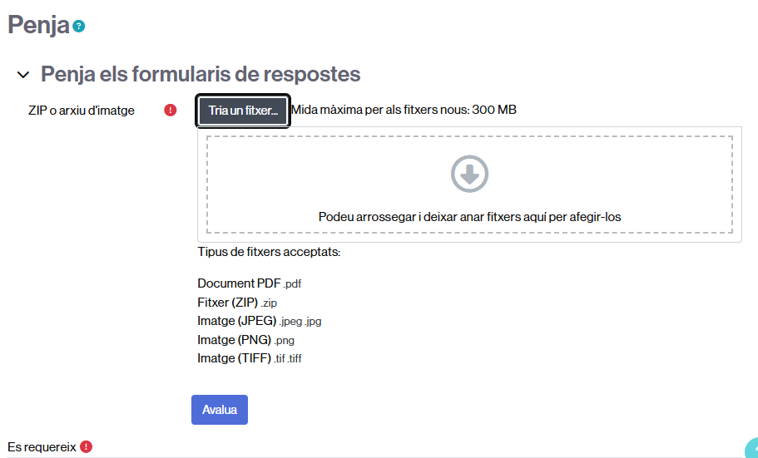Click the 'Podeu arrossegar i deixar anar' drop text

coord(469,217)
